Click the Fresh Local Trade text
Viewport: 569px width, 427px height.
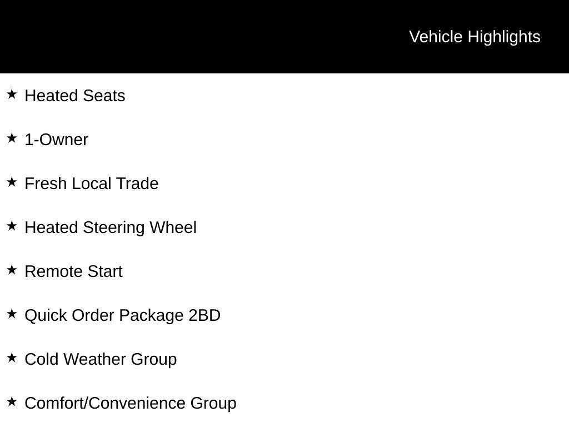tap(92, 183)
